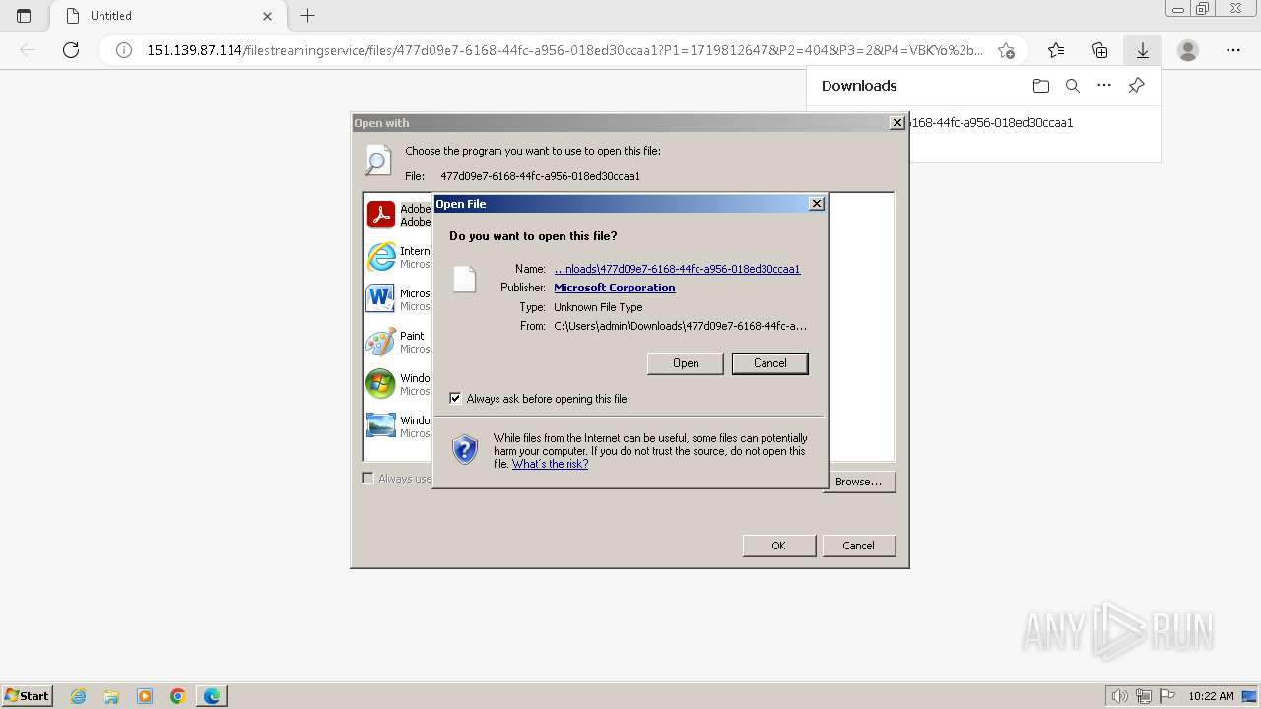1261x709 pixels.
Task: Open a new browser tab
Action: (308, 16)
